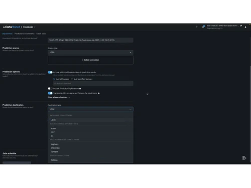This screenshot has width=251, height=188.
Task: Click the Prediction destination heading
Action: 13,105
